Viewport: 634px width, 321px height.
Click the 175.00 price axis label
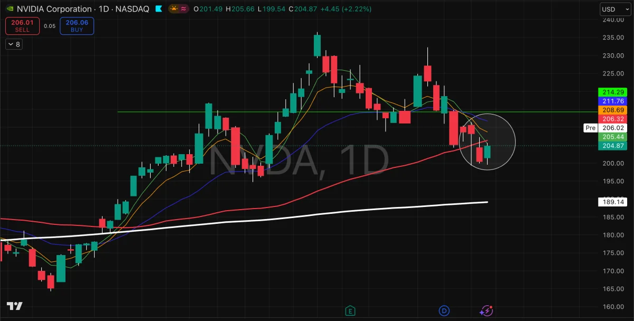pos(613,253)
